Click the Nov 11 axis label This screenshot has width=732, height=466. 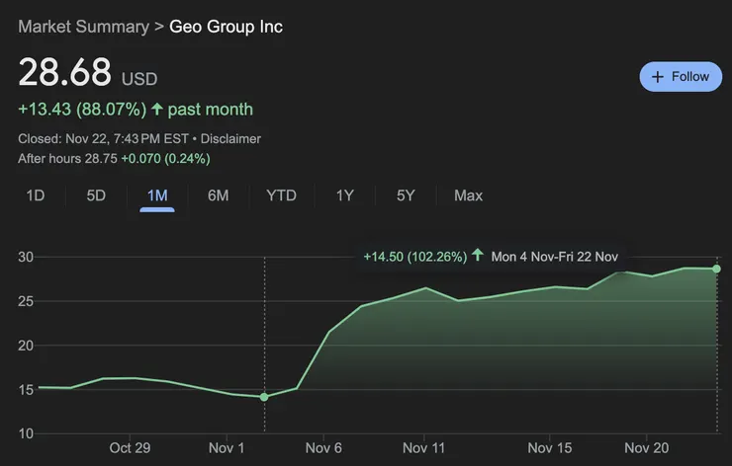[x=424, y=448]
